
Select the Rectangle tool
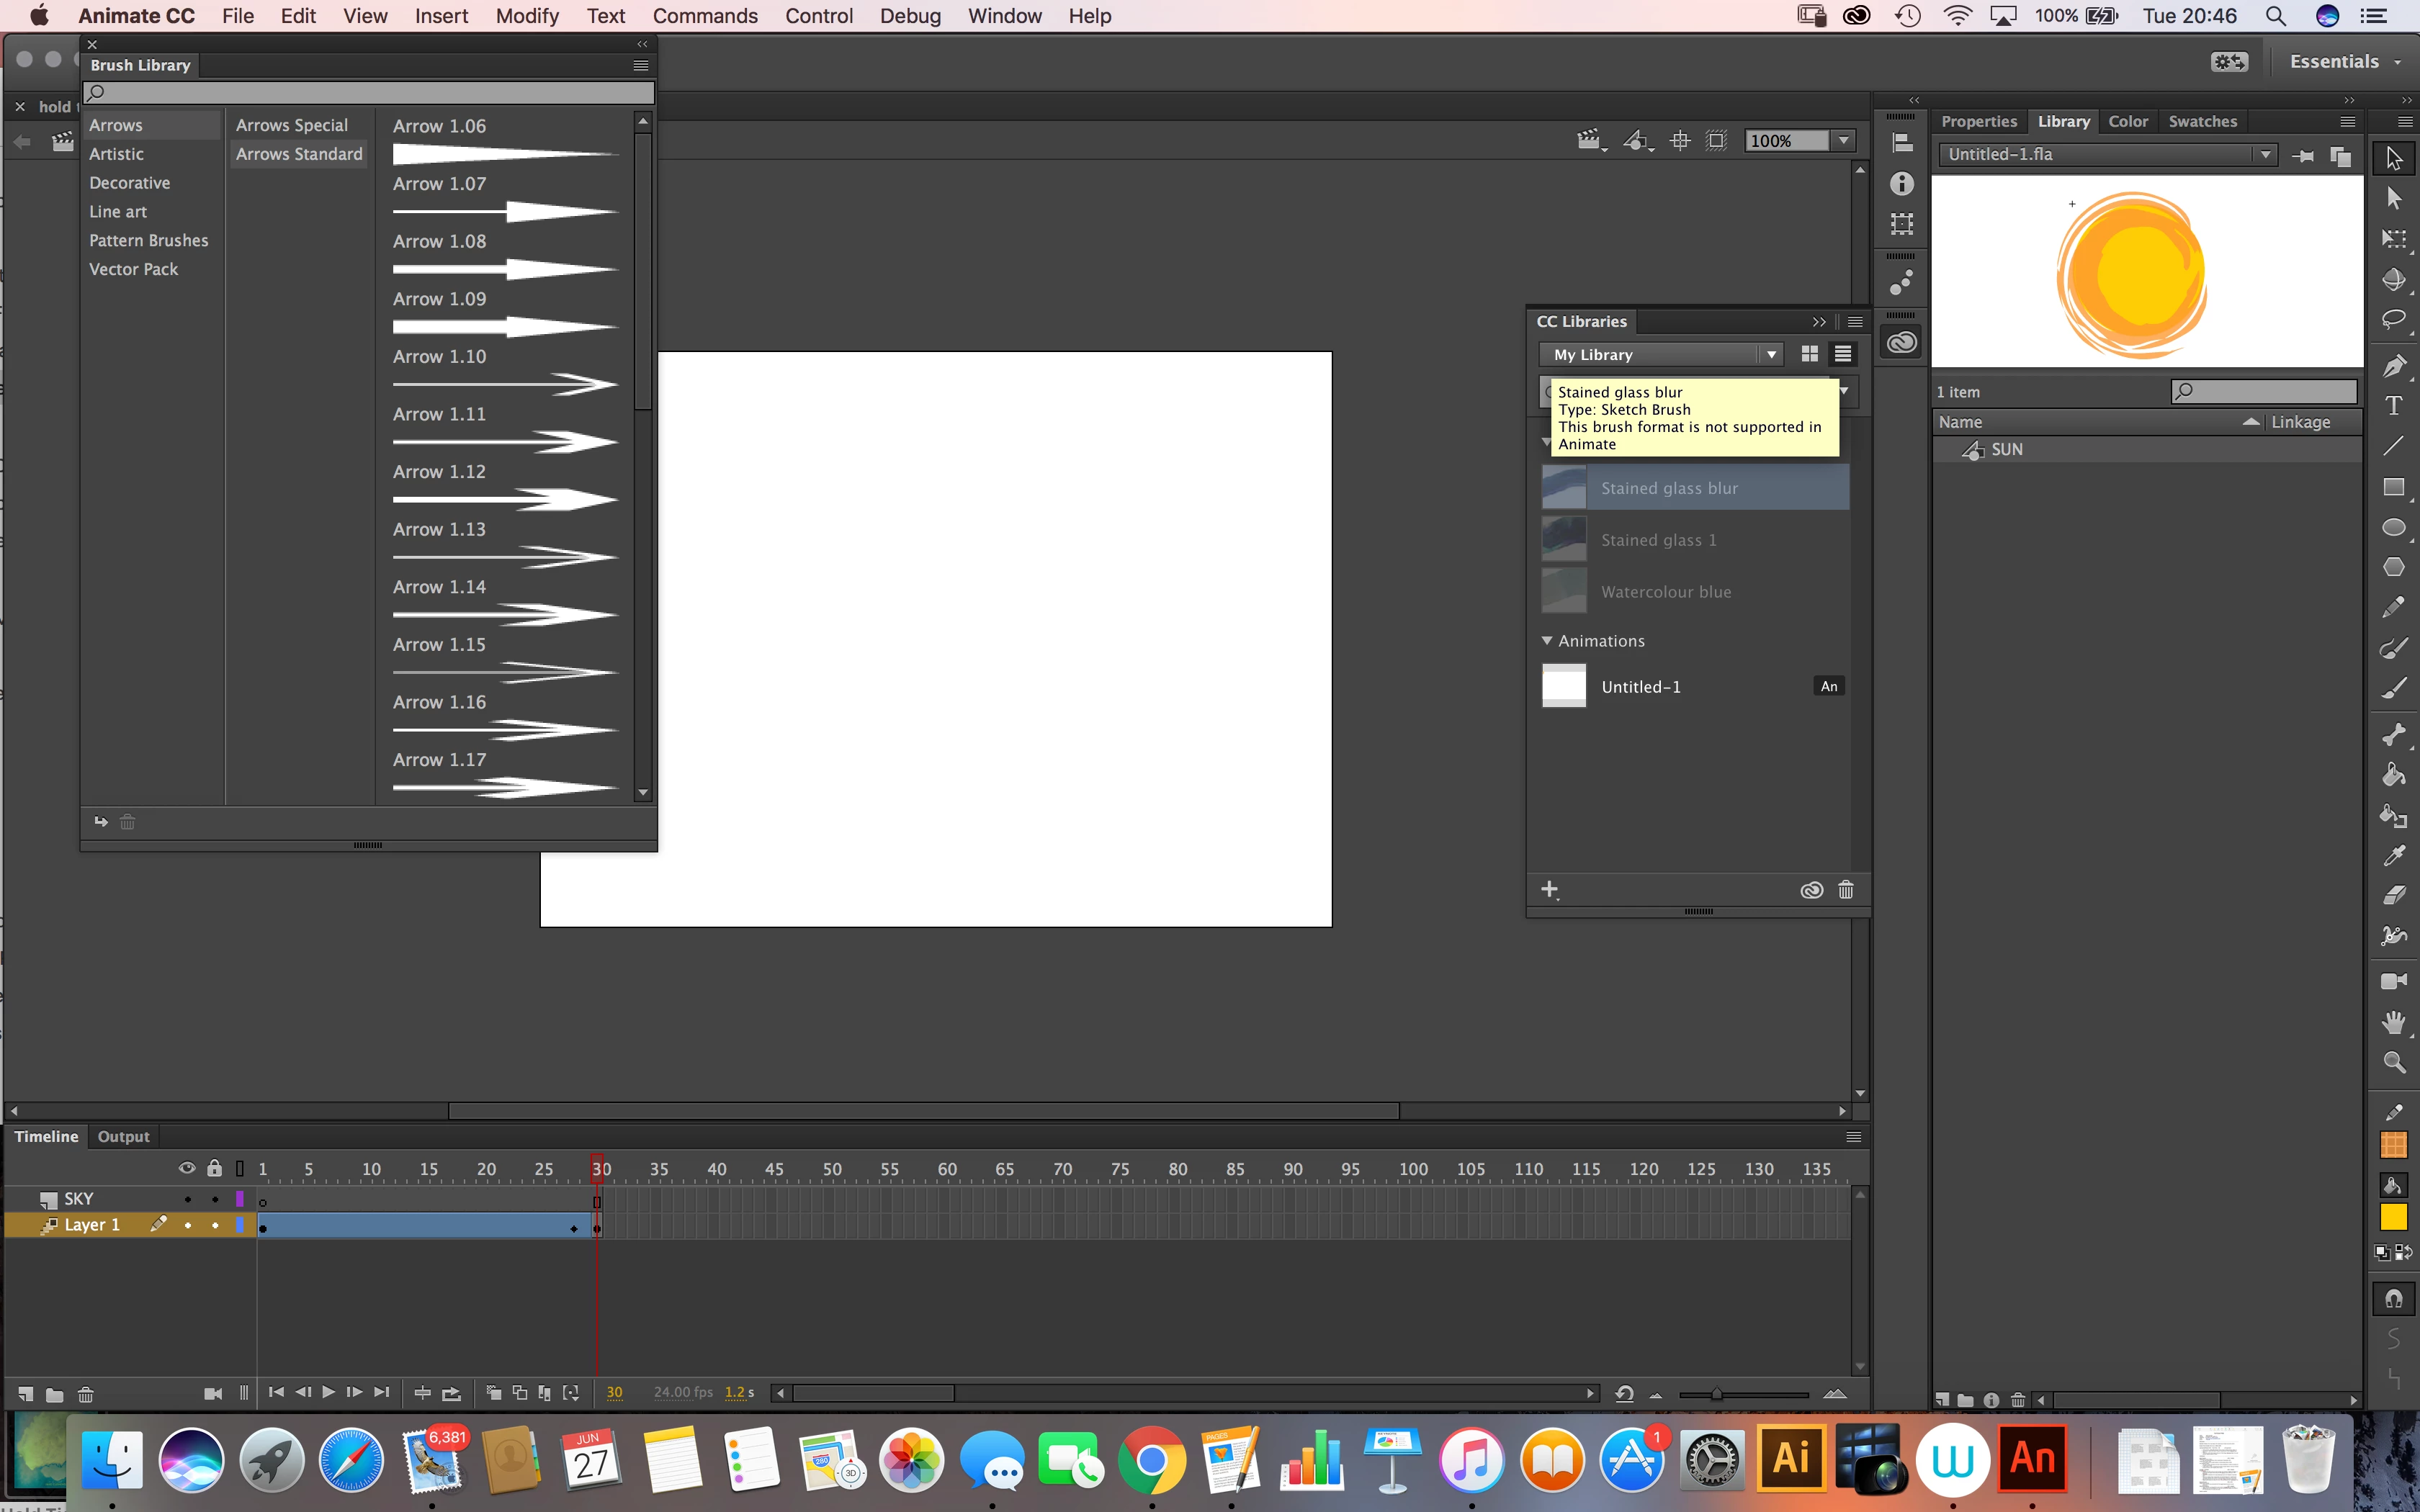pyautogui.click(x=2393, y=487)
